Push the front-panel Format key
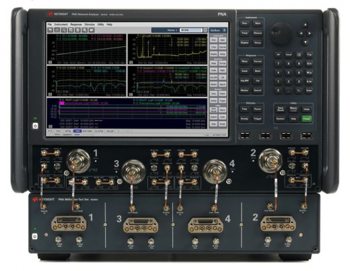The width and height of the screenshot is (350, 271). point(258,61)
